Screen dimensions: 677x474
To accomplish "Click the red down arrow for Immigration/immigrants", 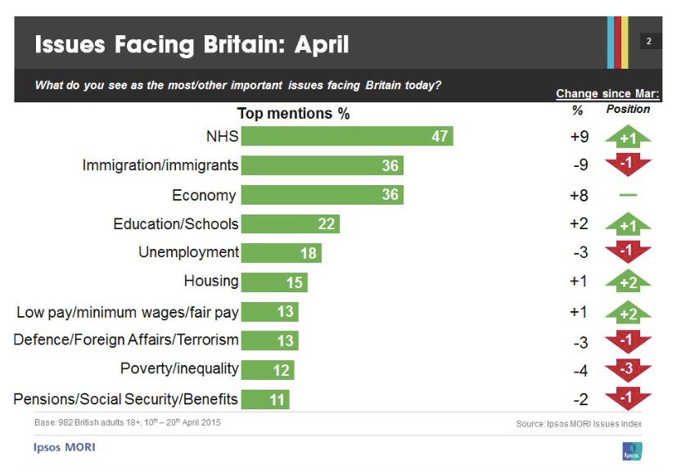I will (x=628, y=165).
